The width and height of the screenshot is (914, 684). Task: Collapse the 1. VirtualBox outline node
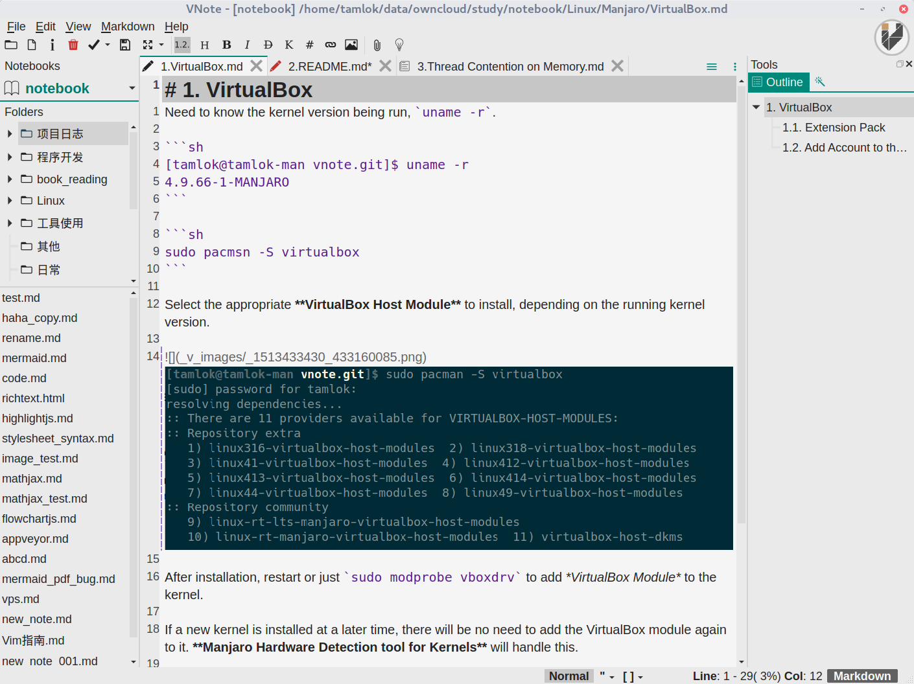[756, 107]
